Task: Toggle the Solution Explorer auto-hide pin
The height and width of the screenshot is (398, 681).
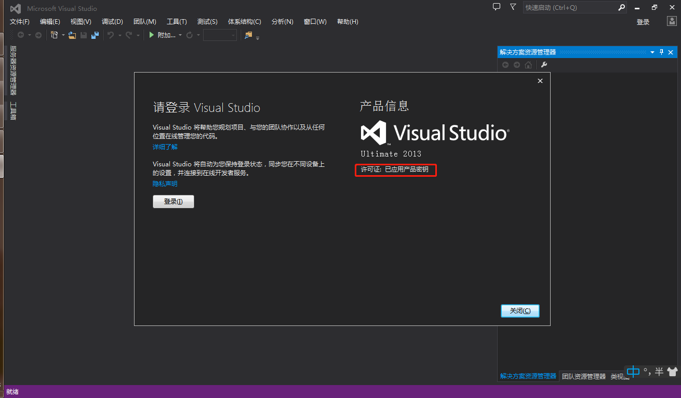Action: click(x=662, y=52)
